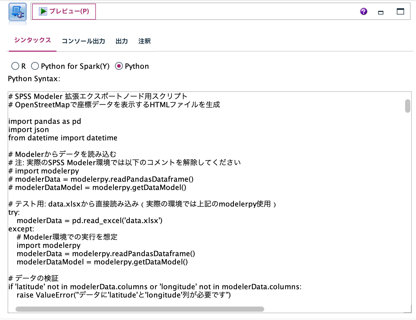
Task: Click the extension export node icon
Action: [x=18, y=12]
